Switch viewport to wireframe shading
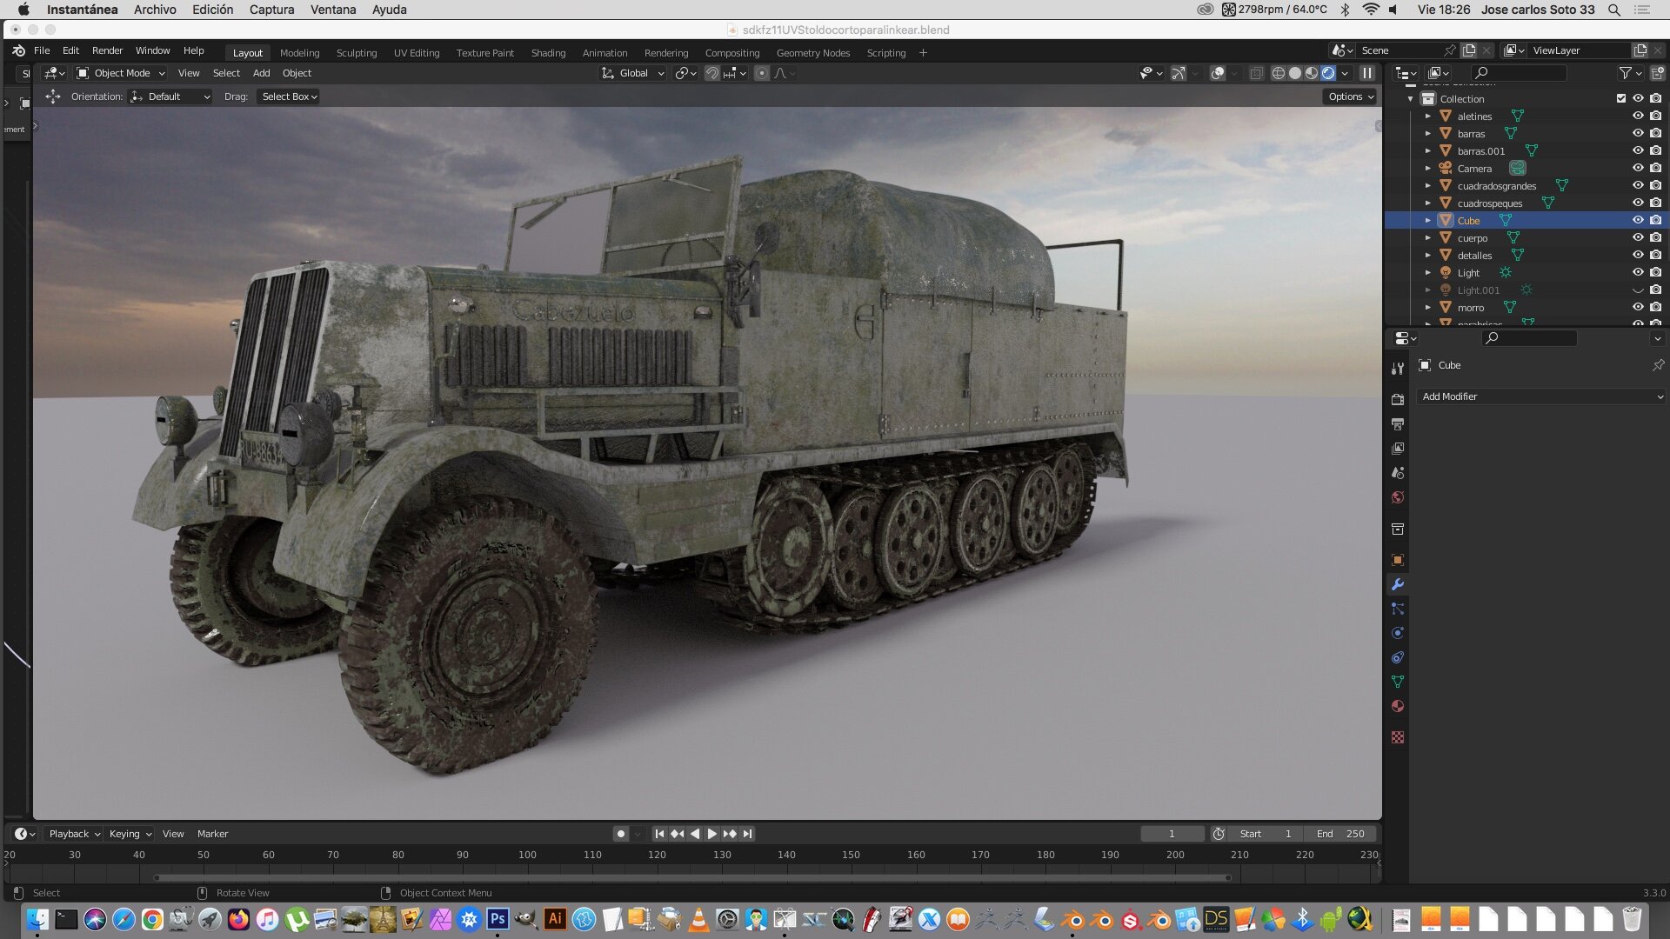This screenshot has height=939, width=1670. 1279,73
